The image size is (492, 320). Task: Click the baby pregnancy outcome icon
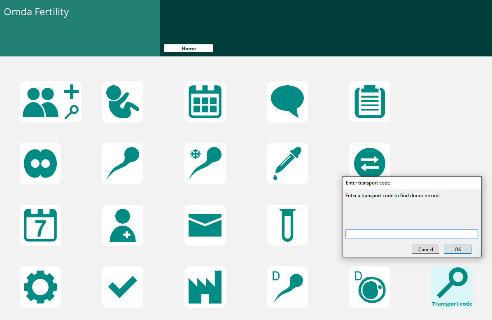click(123, 102)
